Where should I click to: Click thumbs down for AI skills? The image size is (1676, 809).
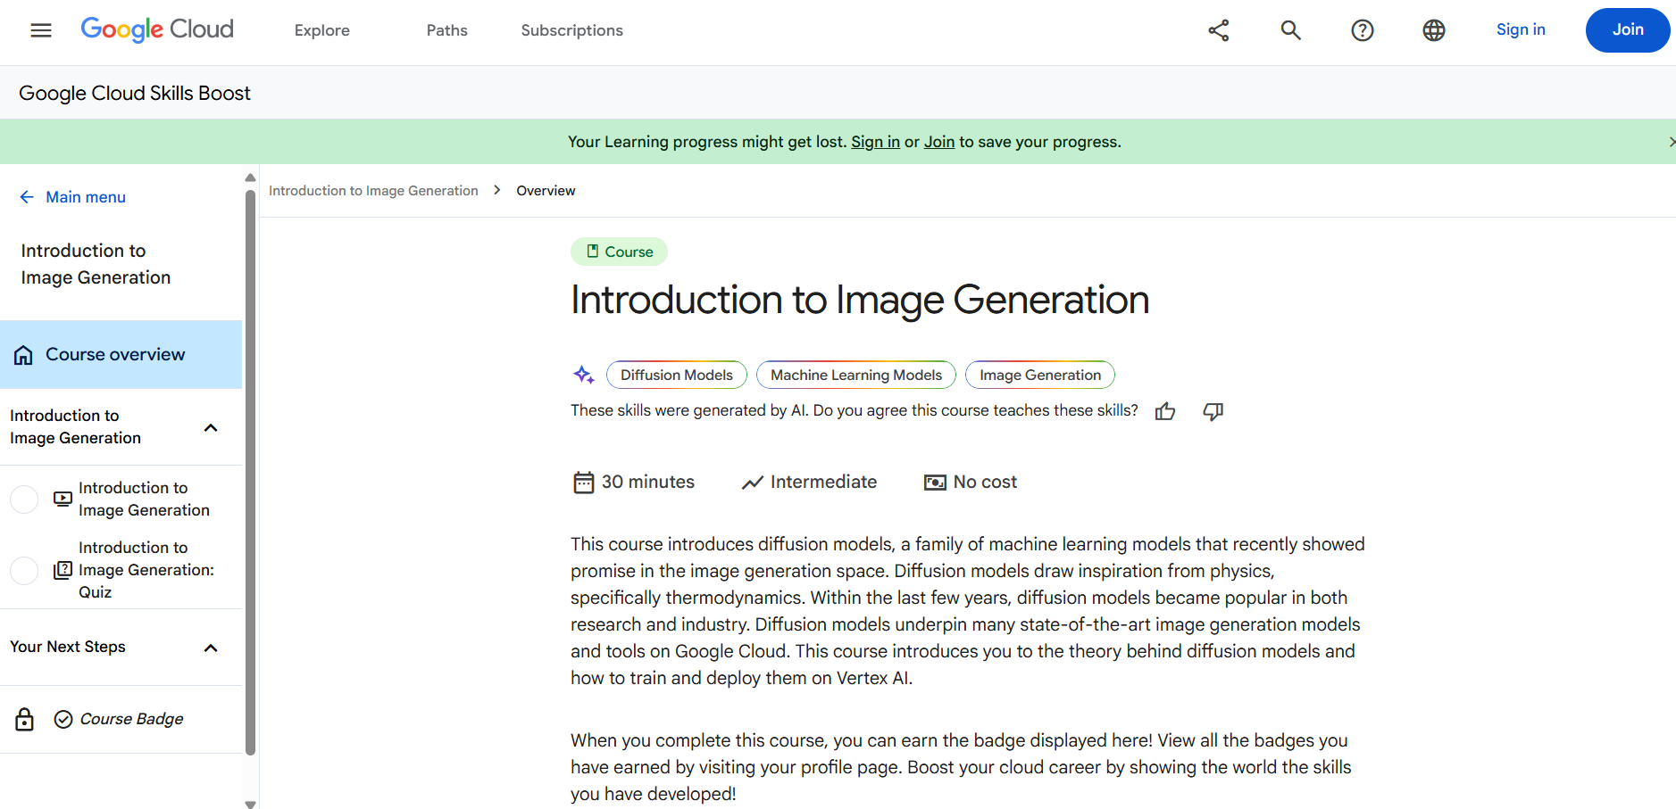pos(1213,411)
